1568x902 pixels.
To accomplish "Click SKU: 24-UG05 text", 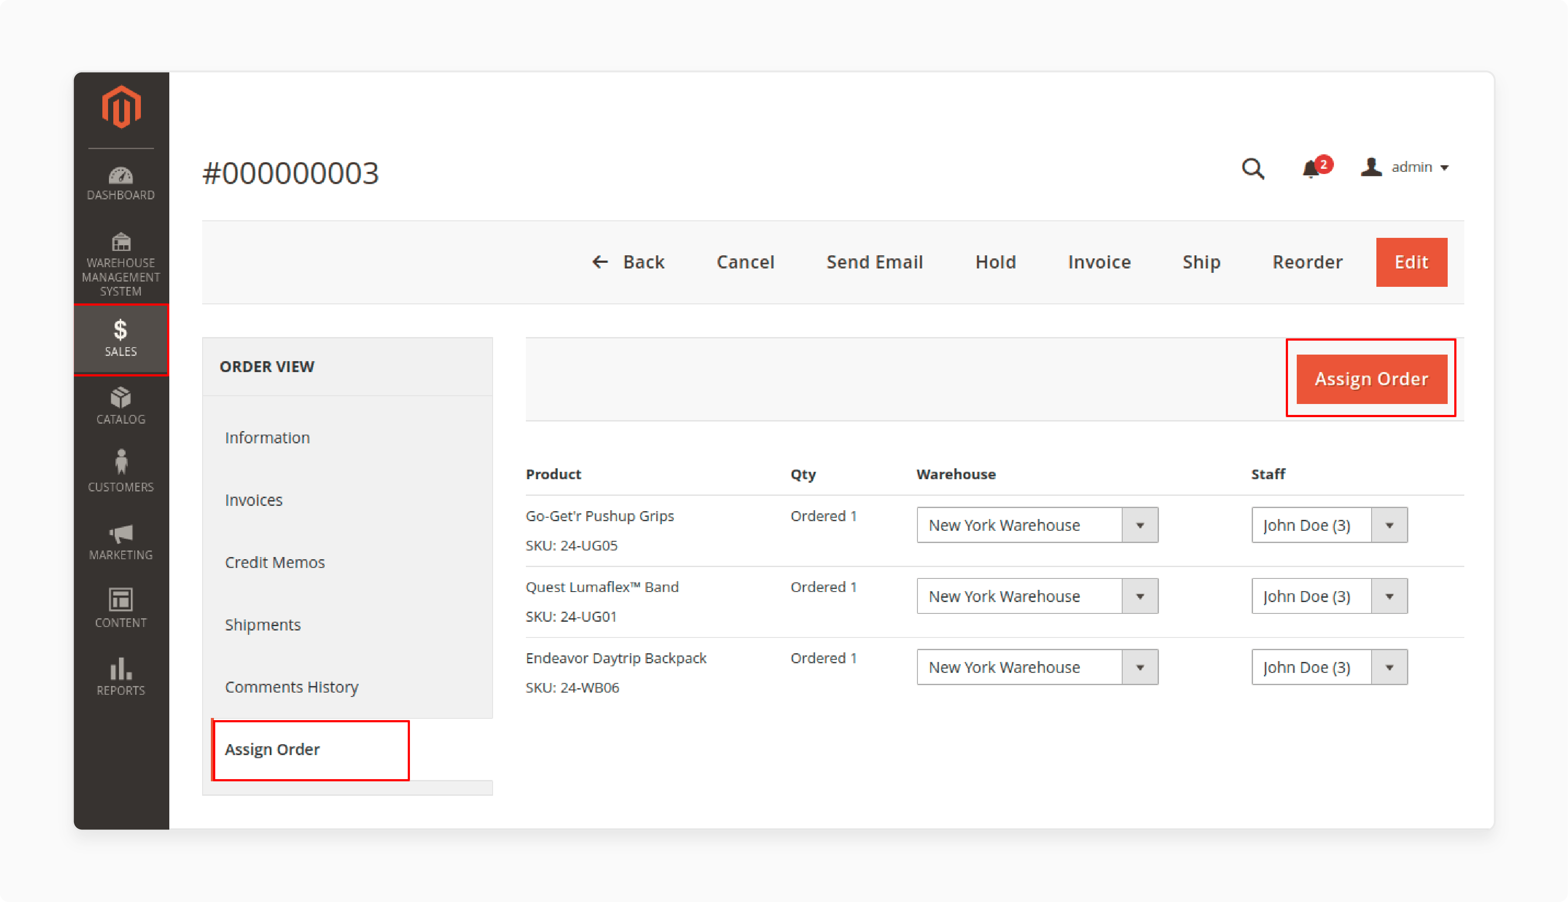I will coord(571,545).
